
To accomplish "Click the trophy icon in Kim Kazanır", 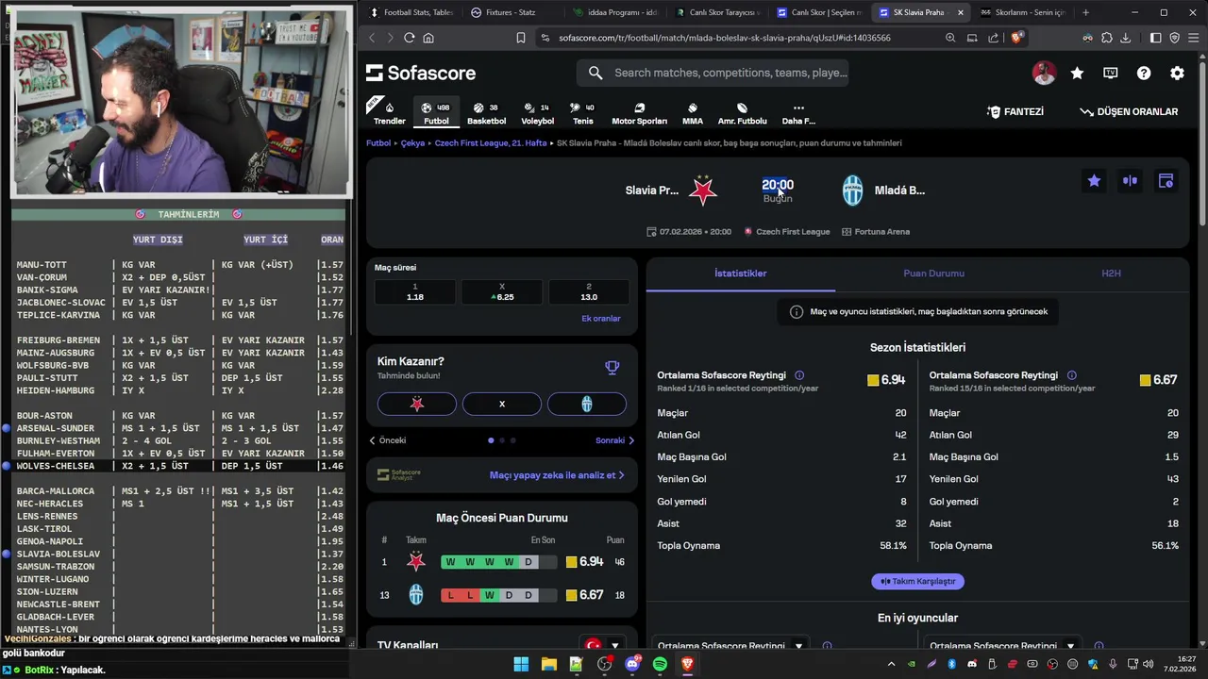I will 612,368.
